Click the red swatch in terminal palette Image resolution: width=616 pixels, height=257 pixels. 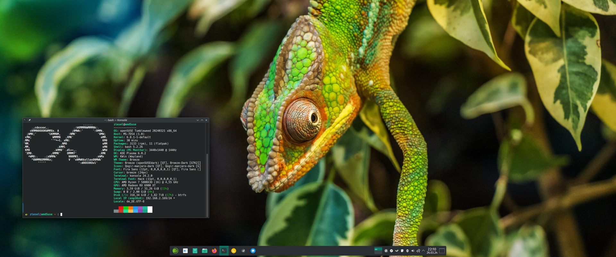tap(121, 210)
